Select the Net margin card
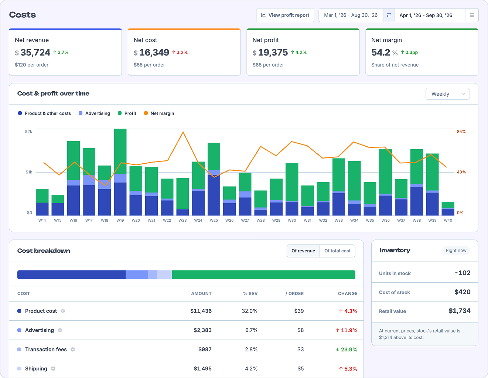 coord(422,52)
